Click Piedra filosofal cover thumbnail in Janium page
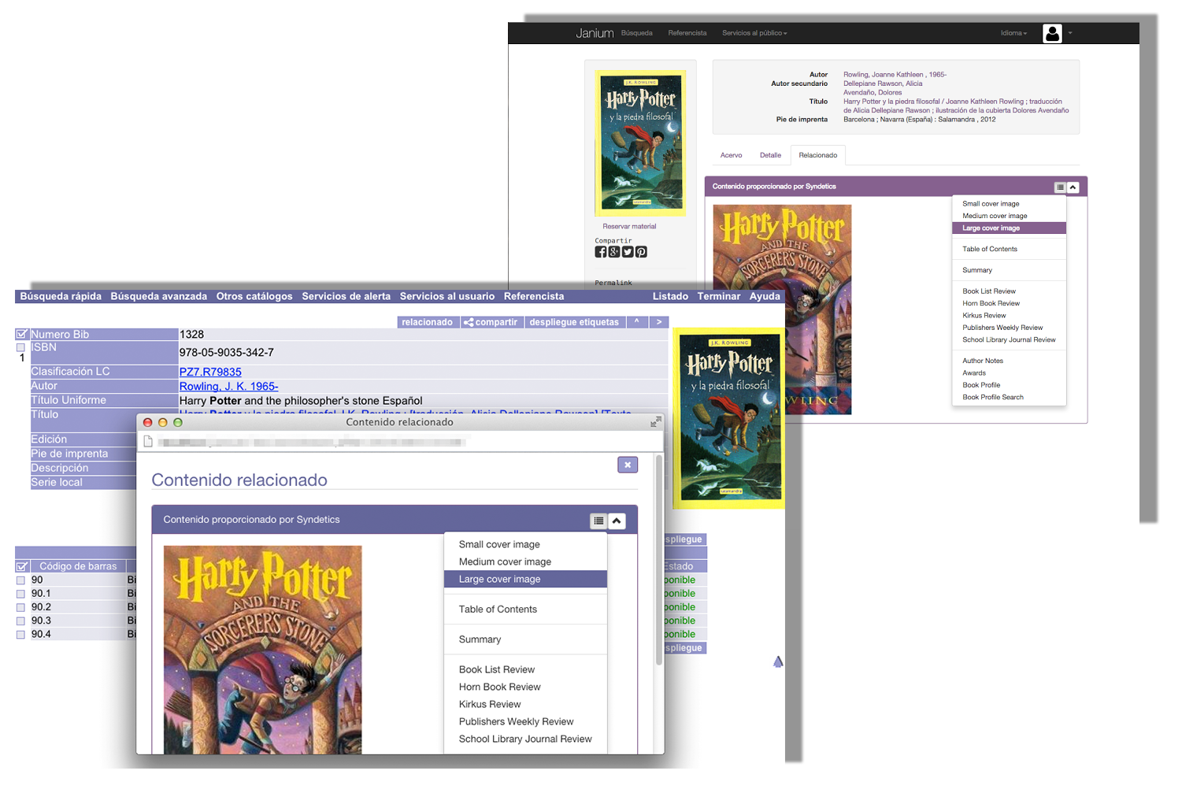 coord(640,143)
